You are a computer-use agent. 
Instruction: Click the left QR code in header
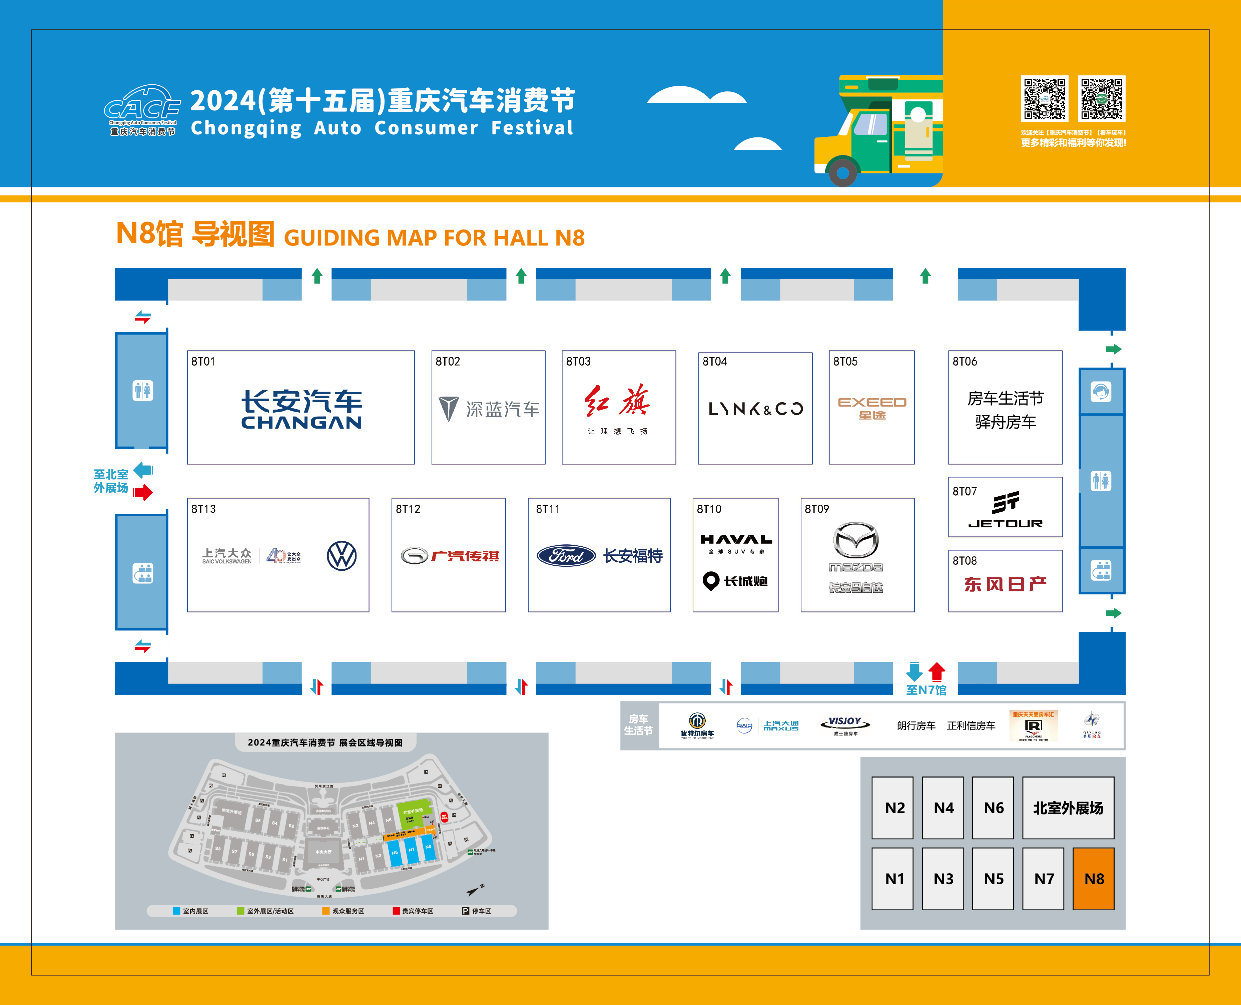(x=1044, y=98)
